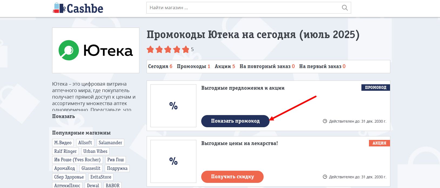
Task: Open the "АромаКод" store tag
Action: pos(65,168)
